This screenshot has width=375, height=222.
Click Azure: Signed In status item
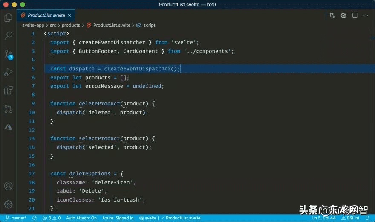pos(118,218)
